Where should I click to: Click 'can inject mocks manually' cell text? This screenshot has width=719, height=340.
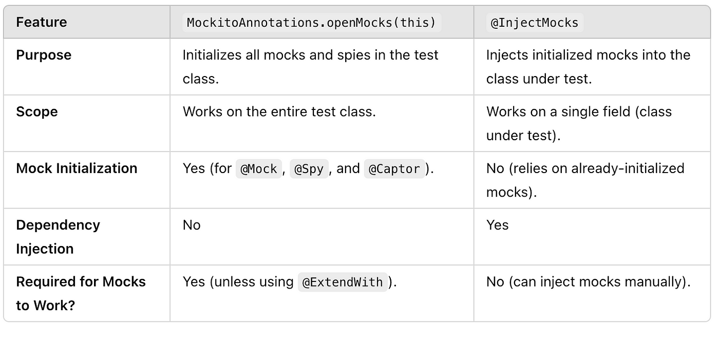(589, 281)
